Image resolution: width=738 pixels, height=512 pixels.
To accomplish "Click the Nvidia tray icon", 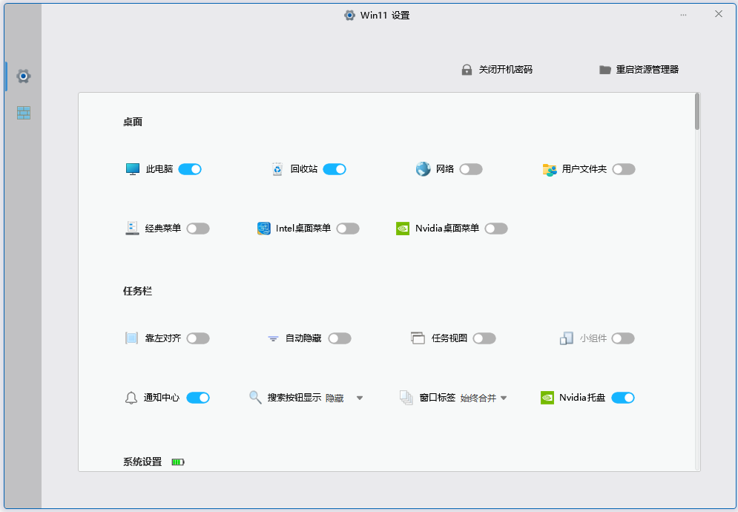I will [x=547, y=398].
